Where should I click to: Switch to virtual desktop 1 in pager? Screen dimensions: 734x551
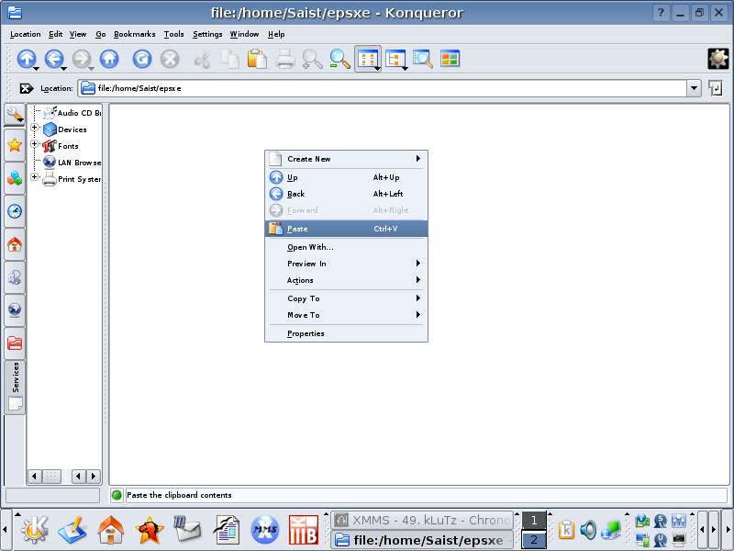pyautogui.click(x=534, y=521)
